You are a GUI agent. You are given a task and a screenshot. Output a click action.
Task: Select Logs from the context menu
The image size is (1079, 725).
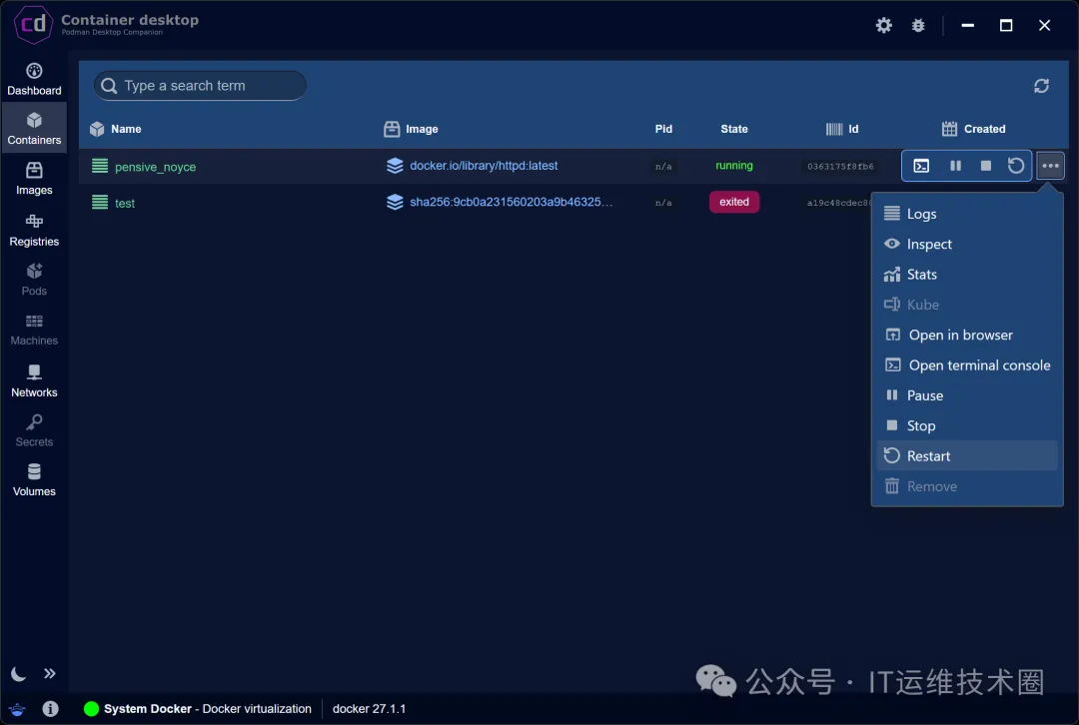pos(921,214)
